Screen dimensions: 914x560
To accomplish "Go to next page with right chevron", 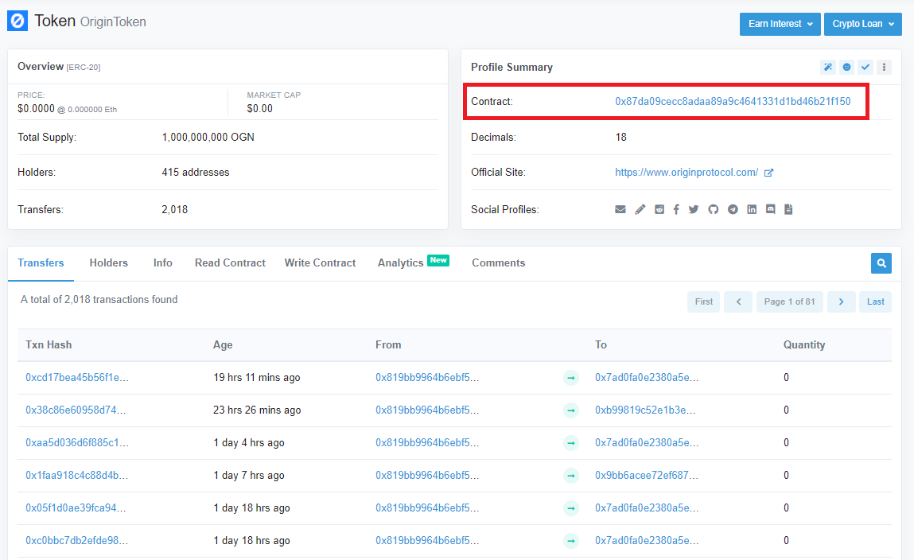I will (x=841, y=301).
